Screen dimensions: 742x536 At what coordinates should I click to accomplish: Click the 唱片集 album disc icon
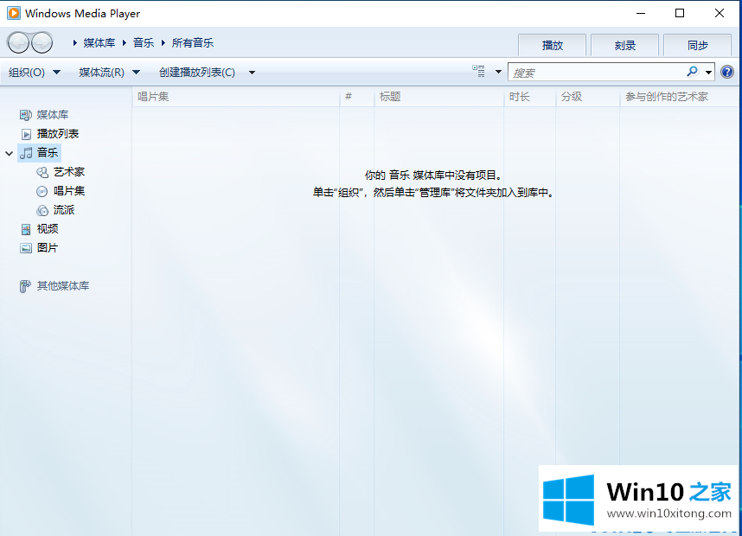42,191
